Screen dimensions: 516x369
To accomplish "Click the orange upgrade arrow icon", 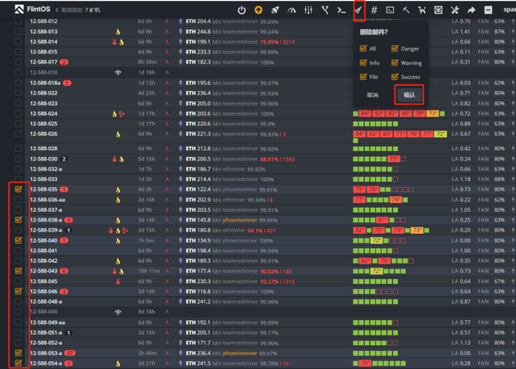I will pyautogui.click(x=259, y=9).
